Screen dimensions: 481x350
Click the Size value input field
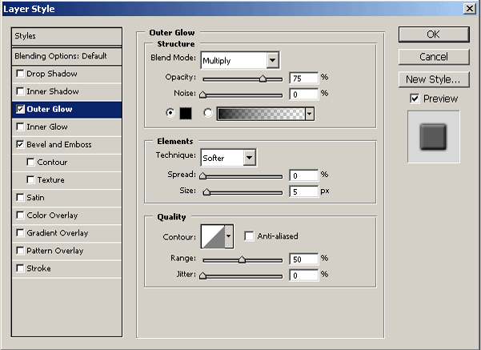[x=303, y=191]
